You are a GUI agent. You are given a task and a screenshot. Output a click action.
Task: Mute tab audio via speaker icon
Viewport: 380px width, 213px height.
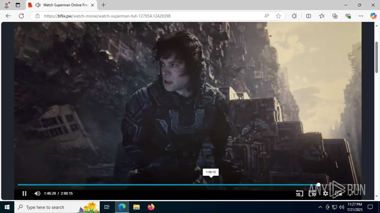coord(38,5)
